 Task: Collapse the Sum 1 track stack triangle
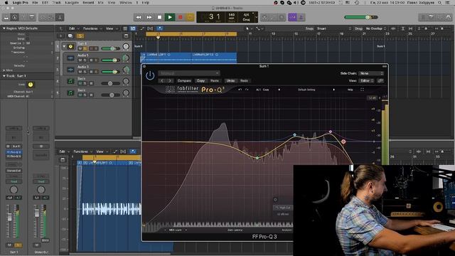(64, 46)
